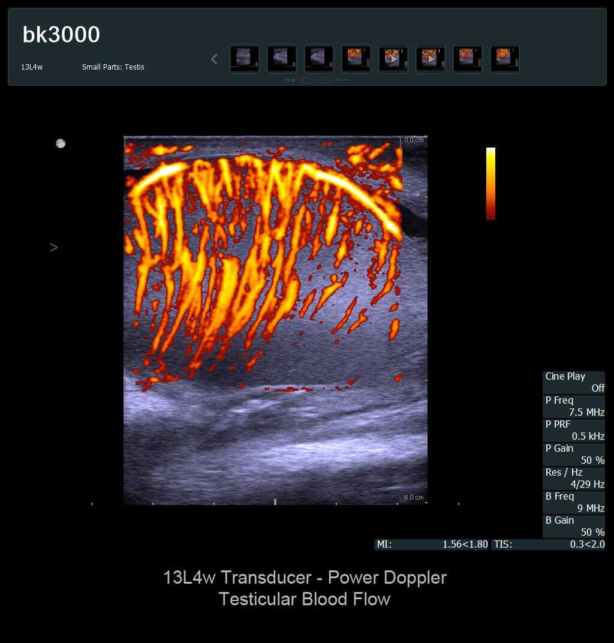Image resolution: width=614 pixels, height=643 pixels.
Task: Open the first grayscale thumbnail in the strip
Action: coord(244,59)
